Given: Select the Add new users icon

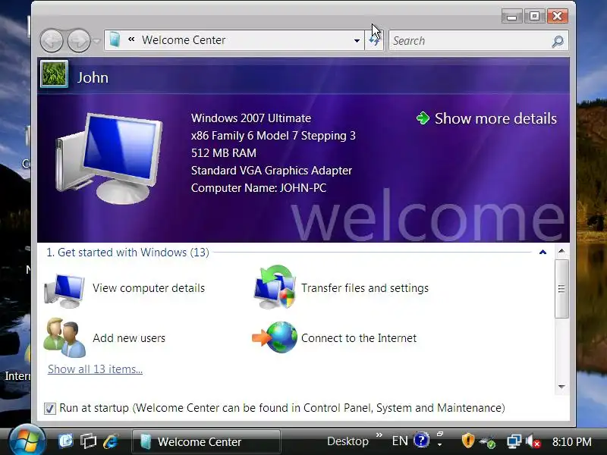Looking at the screenshot, I should coord(64,337).
